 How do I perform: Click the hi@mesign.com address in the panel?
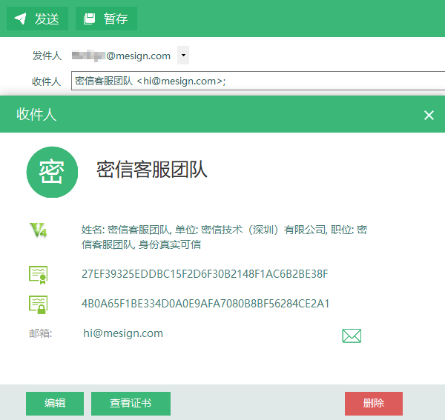[x=123, y=333]
